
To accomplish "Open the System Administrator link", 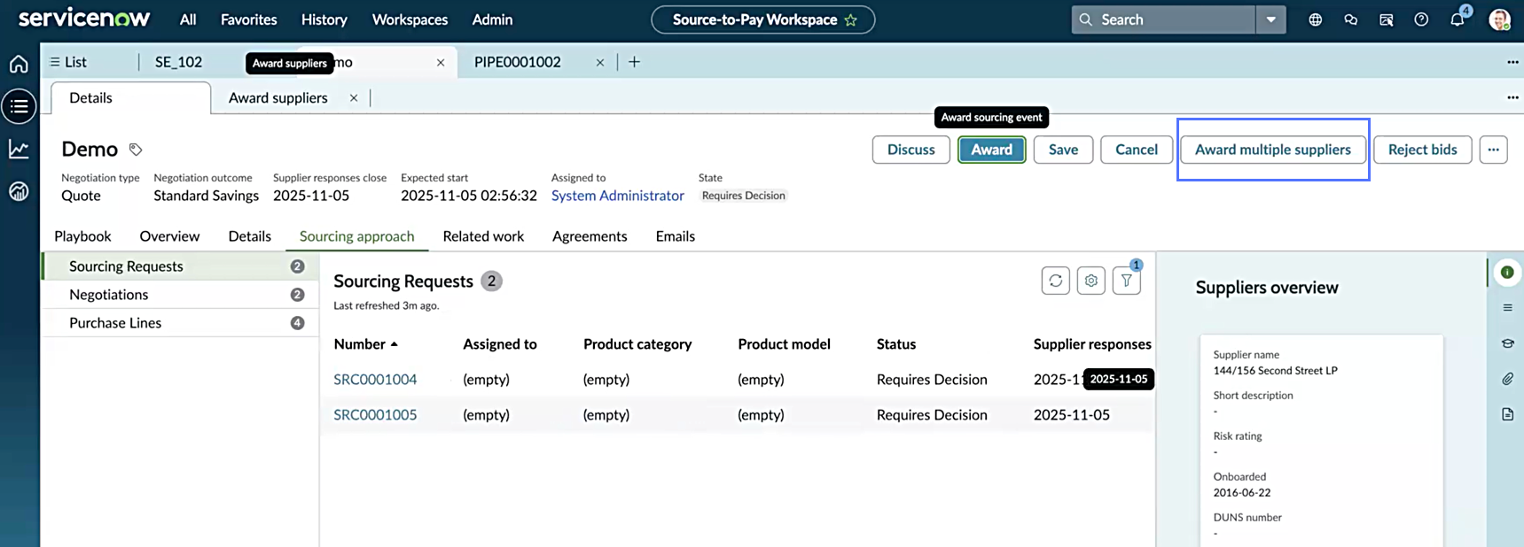I will coord(618,196).
